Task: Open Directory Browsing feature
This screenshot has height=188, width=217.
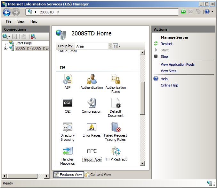Action: click(x=68, y=127)
